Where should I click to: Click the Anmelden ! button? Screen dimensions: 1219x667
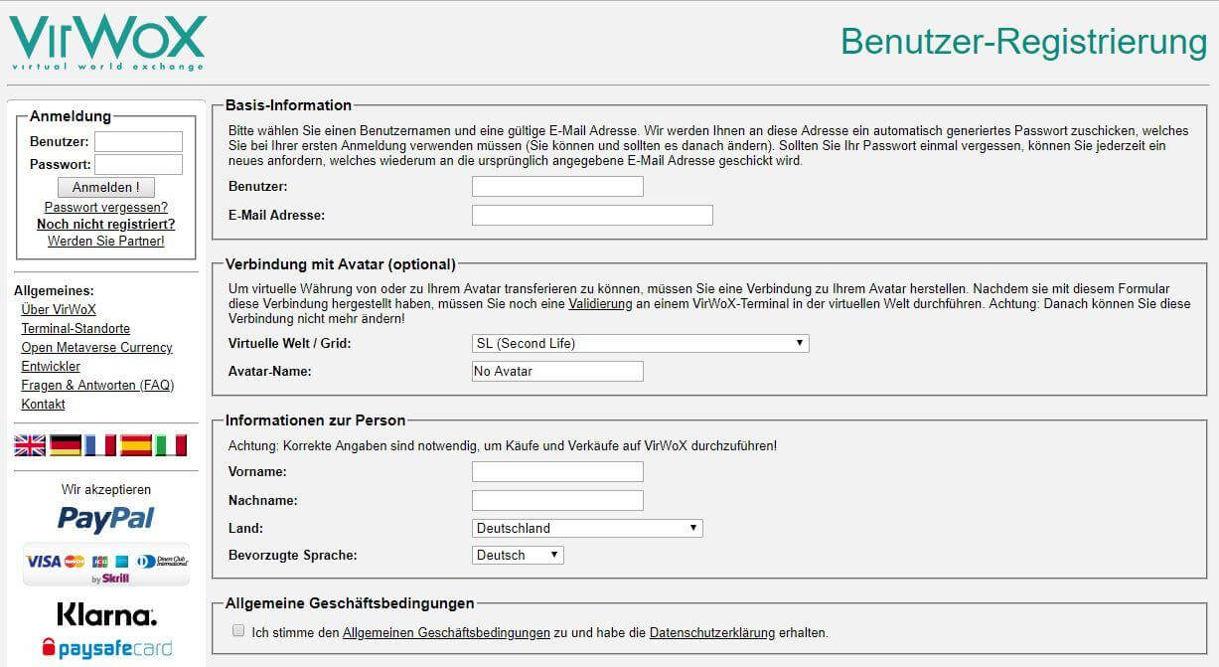tap(106, 187)
